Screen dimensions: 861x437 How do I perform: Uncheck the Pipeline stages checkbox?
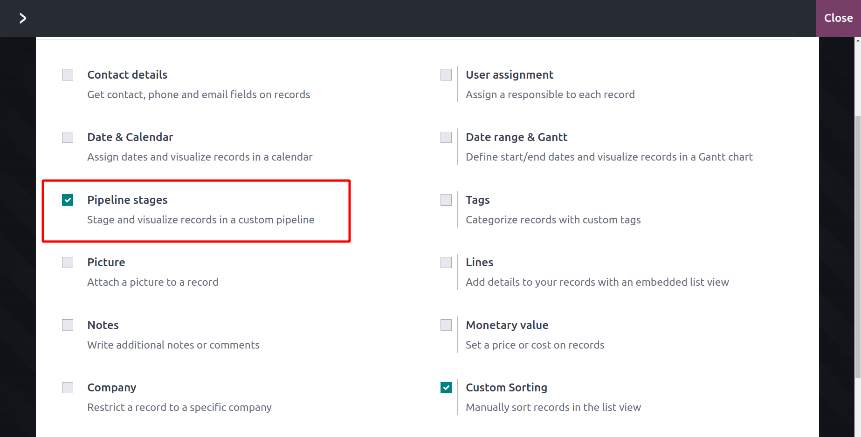(x=68, y=200)
